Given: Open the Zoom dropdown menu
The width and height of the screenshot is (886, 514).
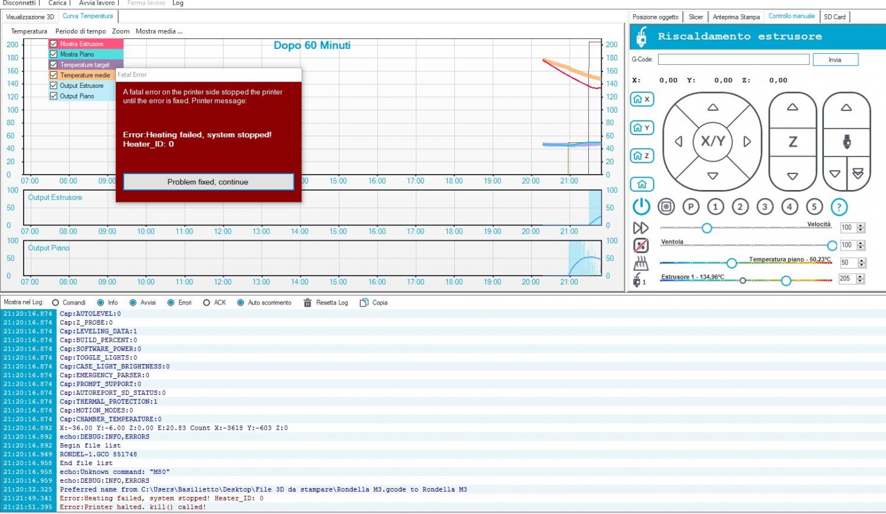Looking at the screenshot, I should [120, 31].
